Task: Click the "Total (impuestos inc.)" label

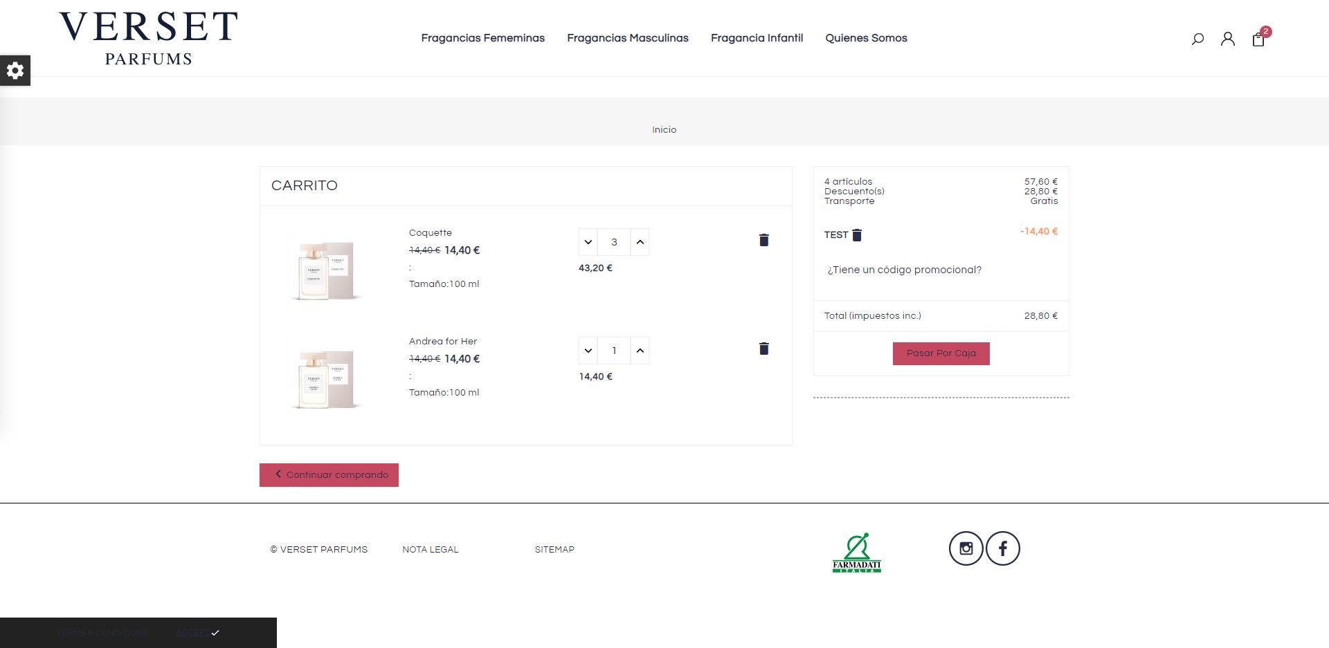Action: [x=873, y=316]
